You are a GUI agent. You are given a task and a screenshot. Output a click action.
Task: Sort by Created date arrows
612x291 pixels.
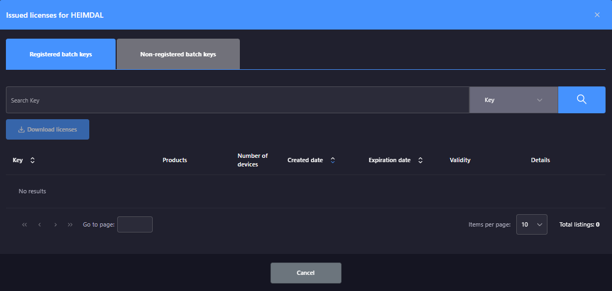333,160
